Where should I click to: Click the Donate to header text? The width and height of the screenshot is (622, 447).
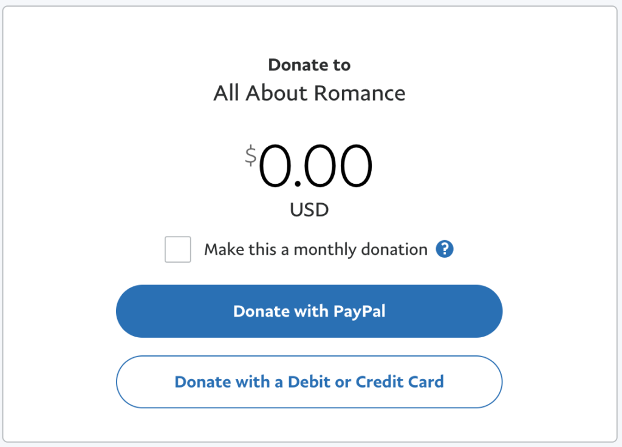(309, 64)
